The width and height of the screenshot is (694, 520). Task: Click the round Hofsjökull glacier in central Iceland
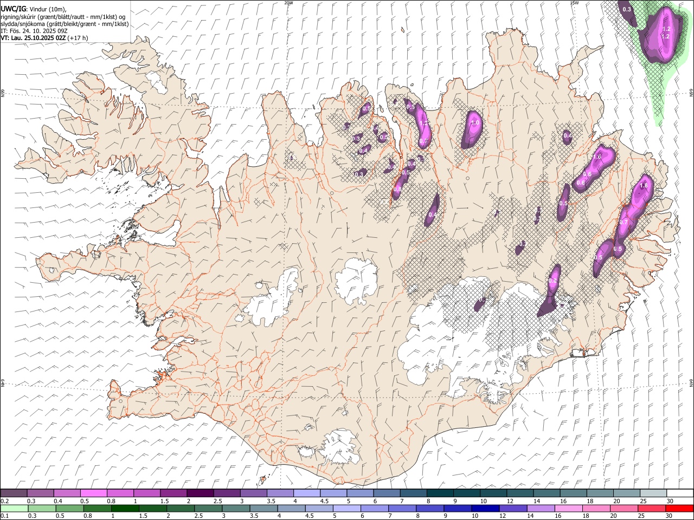tap(356, 281)
